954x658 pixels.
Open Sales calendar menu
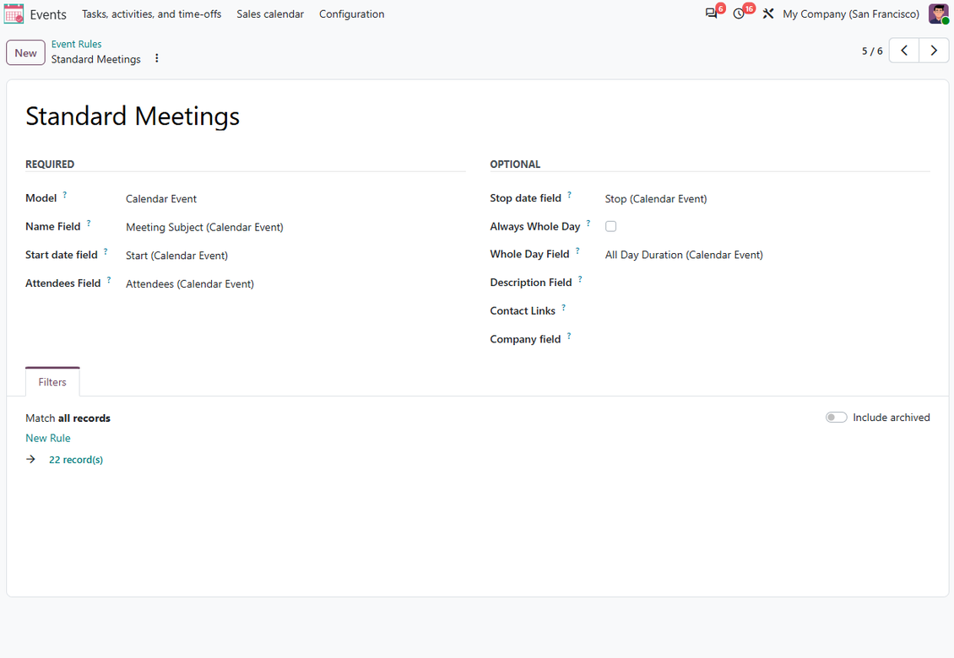tap(270, 14)
